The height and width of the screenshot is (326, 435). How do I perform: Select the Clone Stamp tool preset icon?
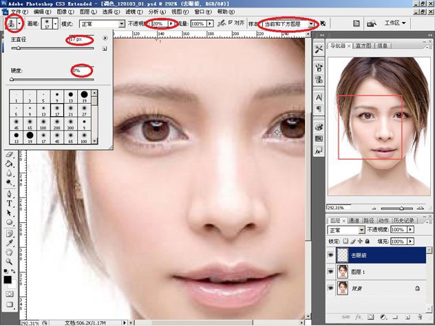pos(12,23)
